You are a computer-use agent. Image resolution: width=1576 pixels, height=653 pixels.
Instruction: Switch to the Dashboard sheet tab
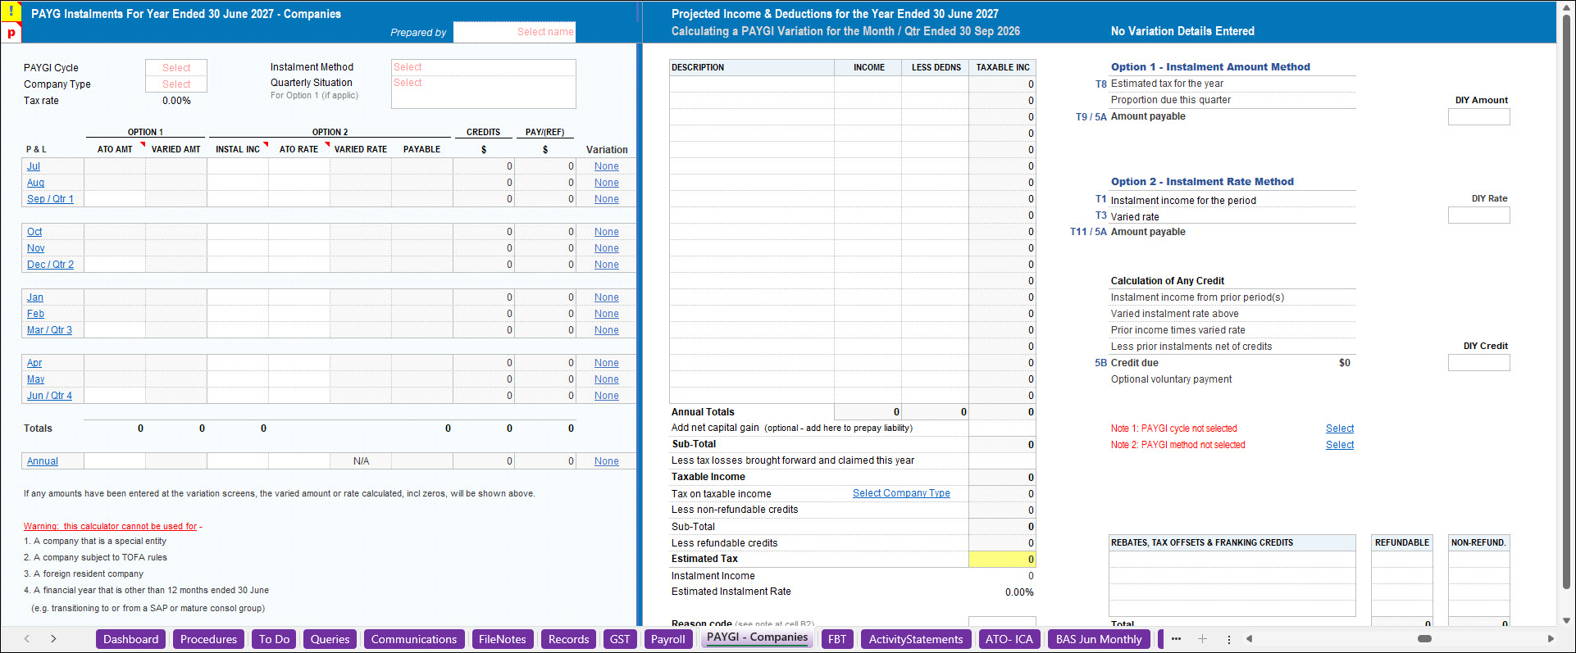pos(131,639)
